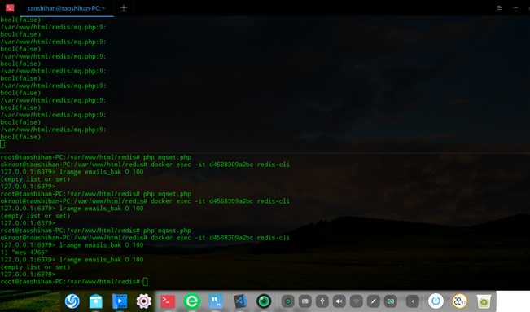Image resolution: width=530 pixels, height=312 pixels.
Task: Open the clock showing 22 in dock
Action: pyautogui.click(x=460, y=301)
